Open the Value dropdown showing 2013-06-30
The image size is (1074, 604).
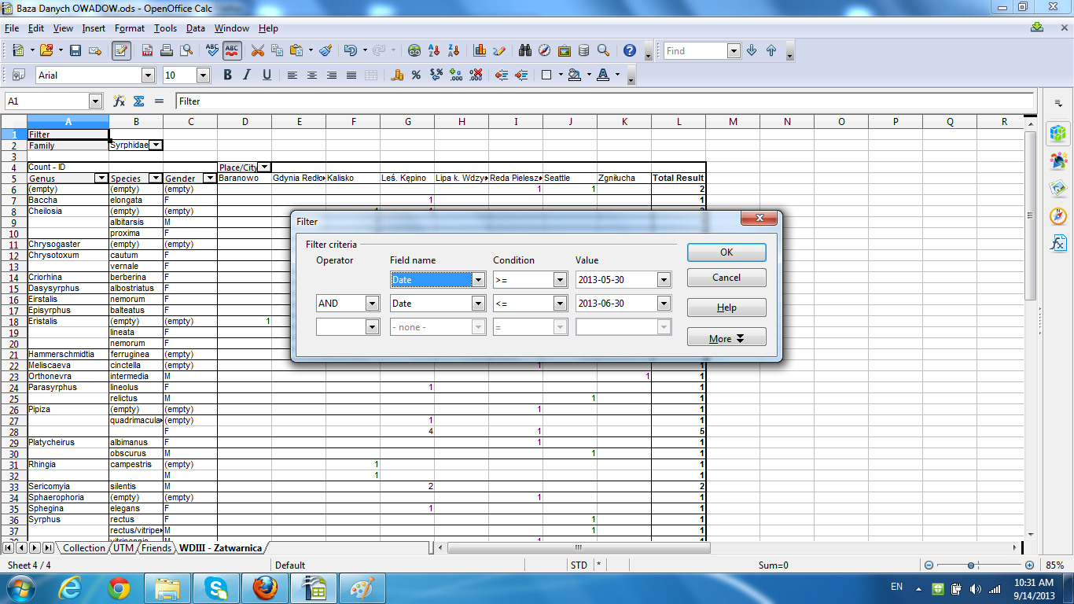point(664,304)
